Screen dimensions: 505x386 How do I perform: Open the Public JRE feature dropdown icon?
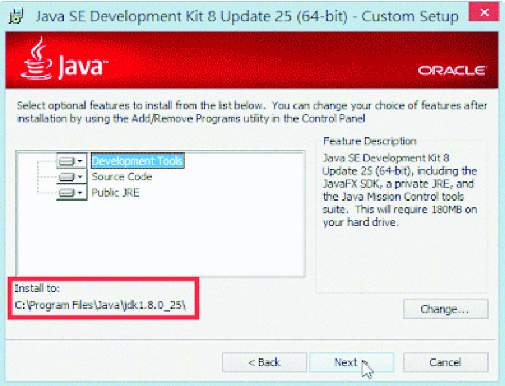(x=71, y=193)
